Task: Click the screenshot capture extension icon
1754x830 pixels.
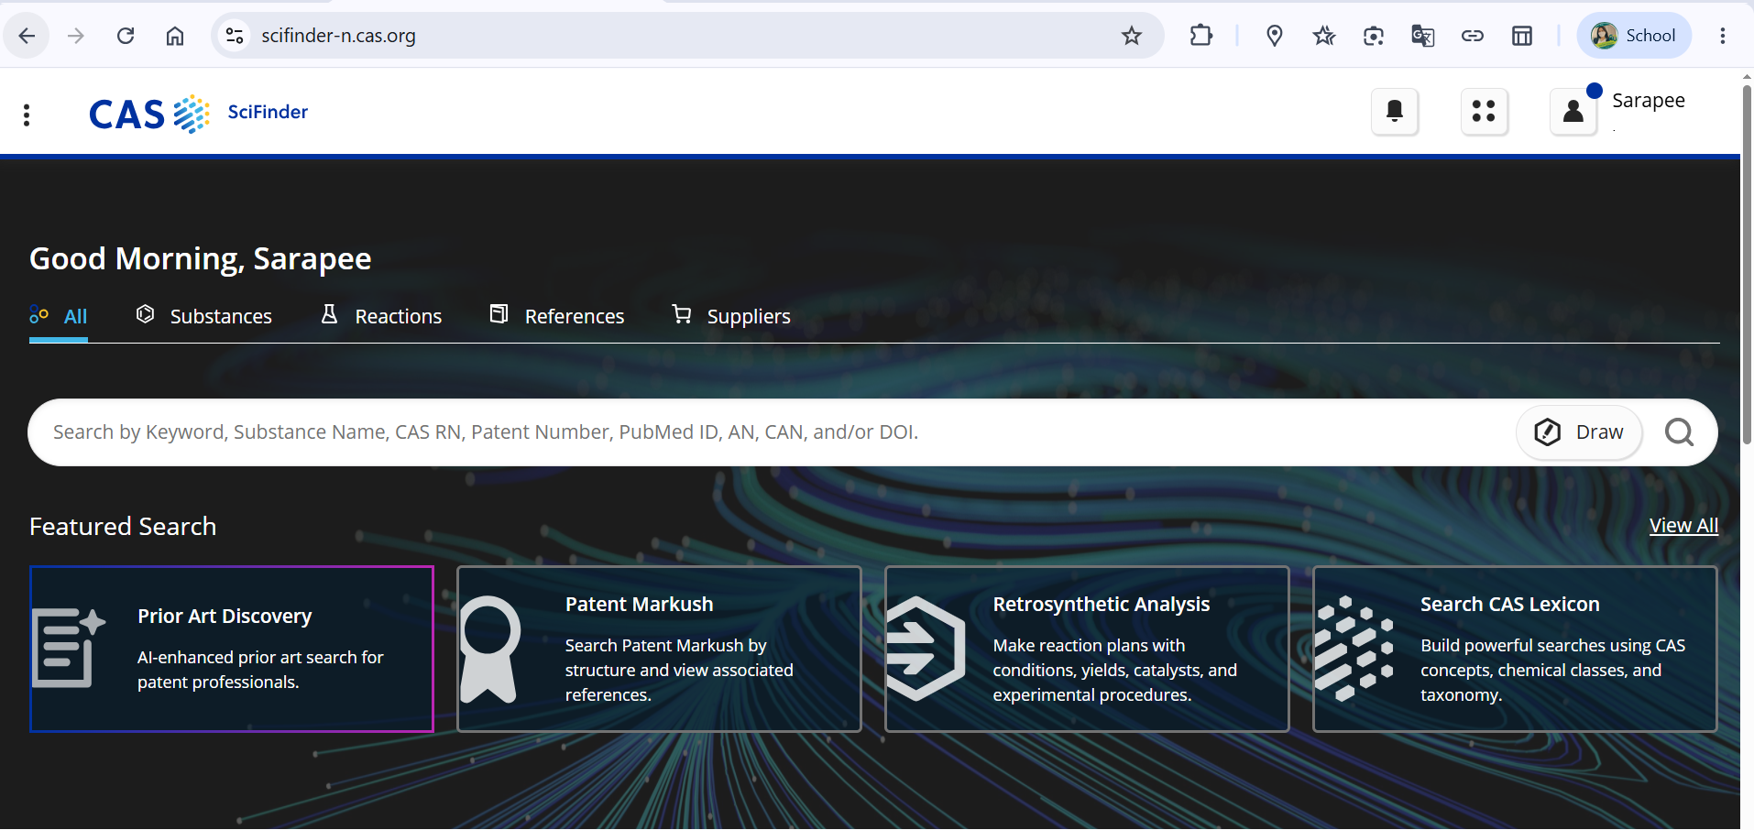Action: point(1373,36)
